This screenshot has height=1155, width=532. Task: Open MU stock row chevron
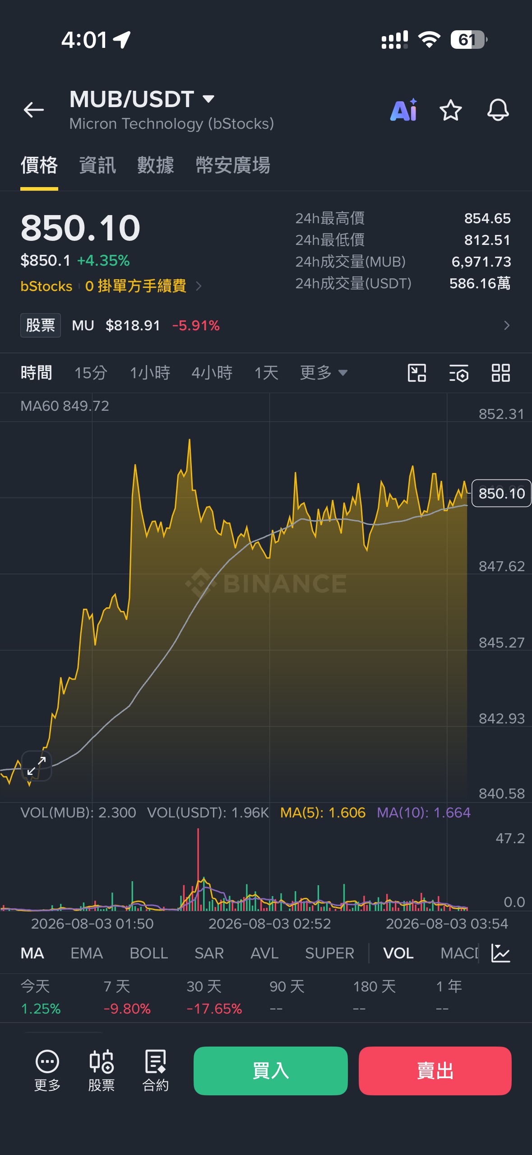point(507,325)
